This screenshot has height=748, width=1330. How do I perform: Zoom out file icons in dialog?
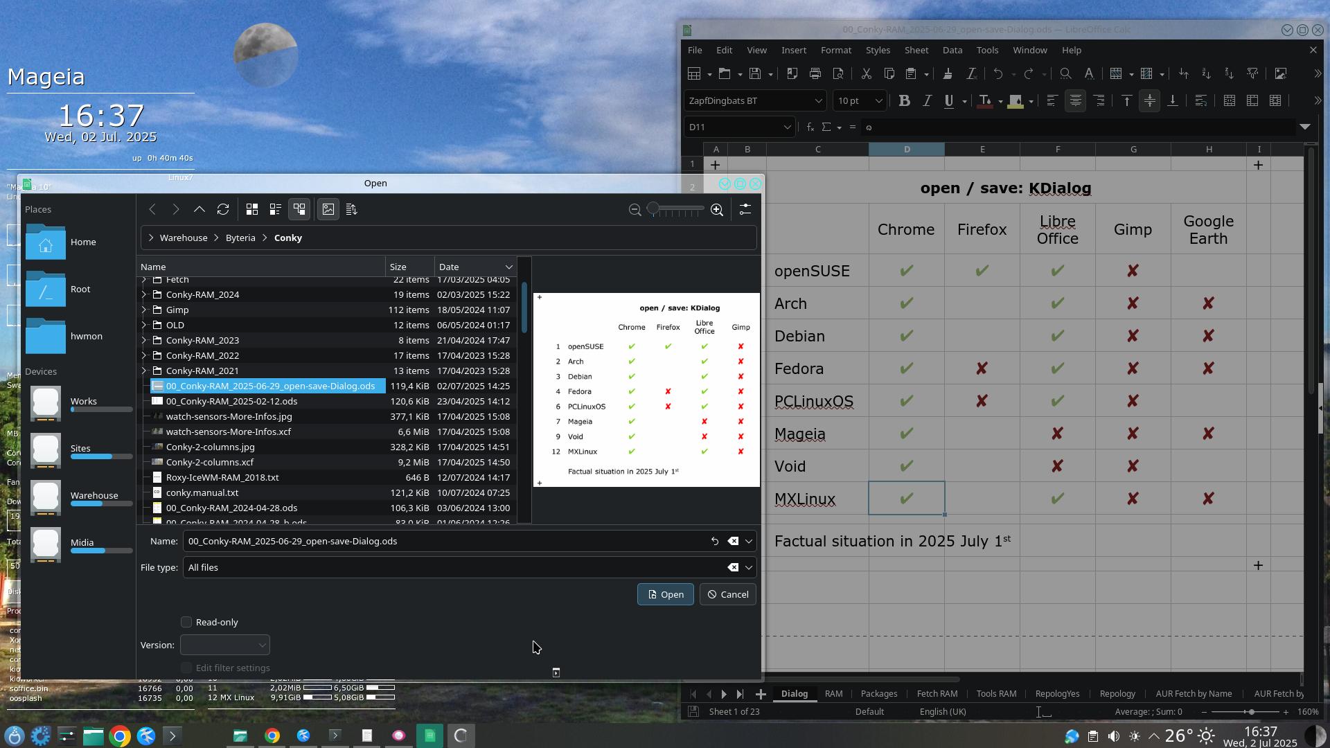(635, 209)
